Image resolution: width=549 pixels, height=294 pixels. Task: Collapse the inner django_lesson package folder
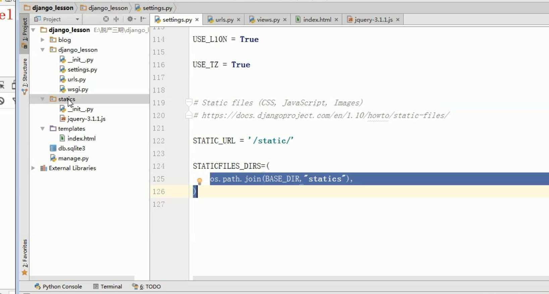[x=43, y=50]
